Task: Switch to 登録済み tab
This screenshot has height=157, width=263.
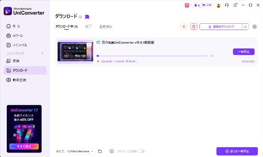Action: click(106, 27)
